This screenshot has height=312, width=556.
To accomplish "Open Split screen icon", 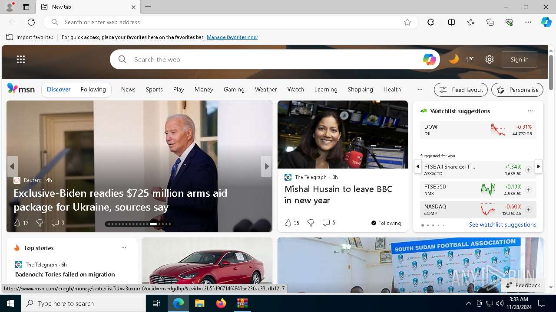I will [451, 22].
